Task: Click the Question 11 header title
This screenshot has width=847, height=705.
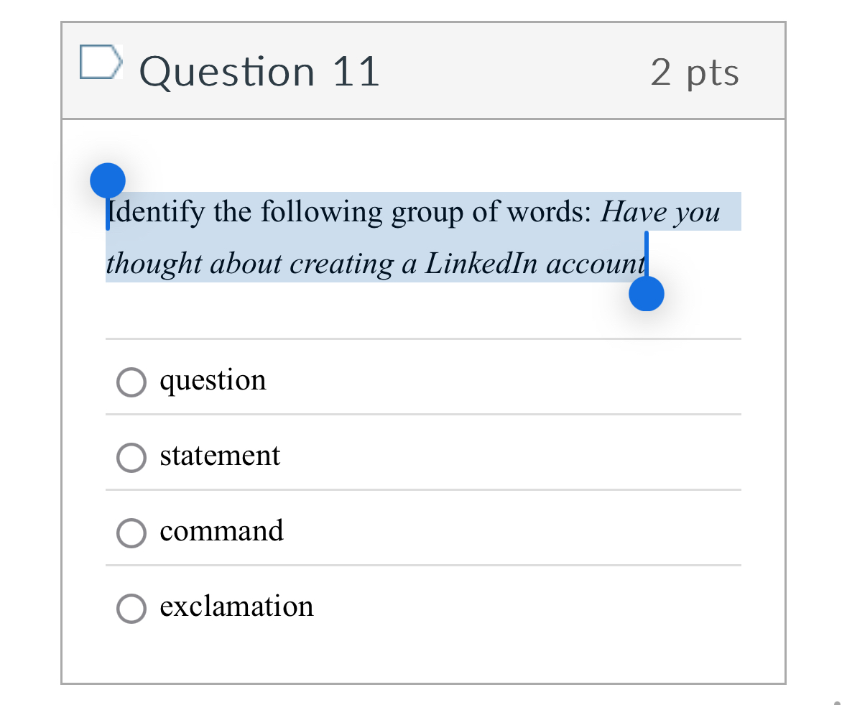Action: pyautogui.click(x=259, y=70)
